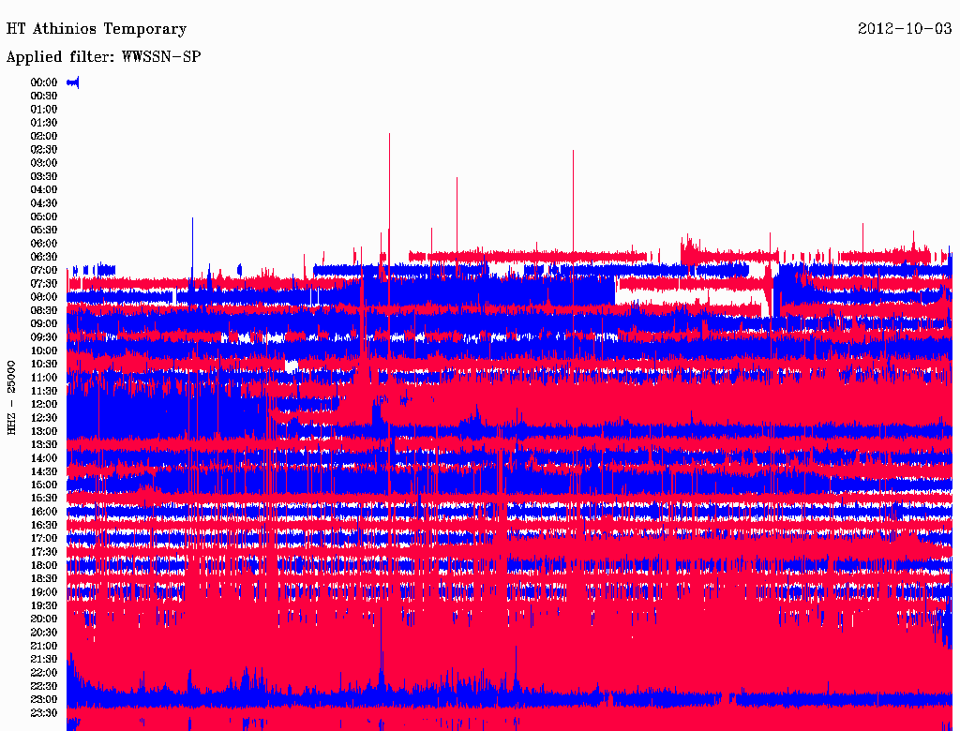The image size is (960, 731).
Task: Click the 05:00 time label
Action: coord(44,216)
